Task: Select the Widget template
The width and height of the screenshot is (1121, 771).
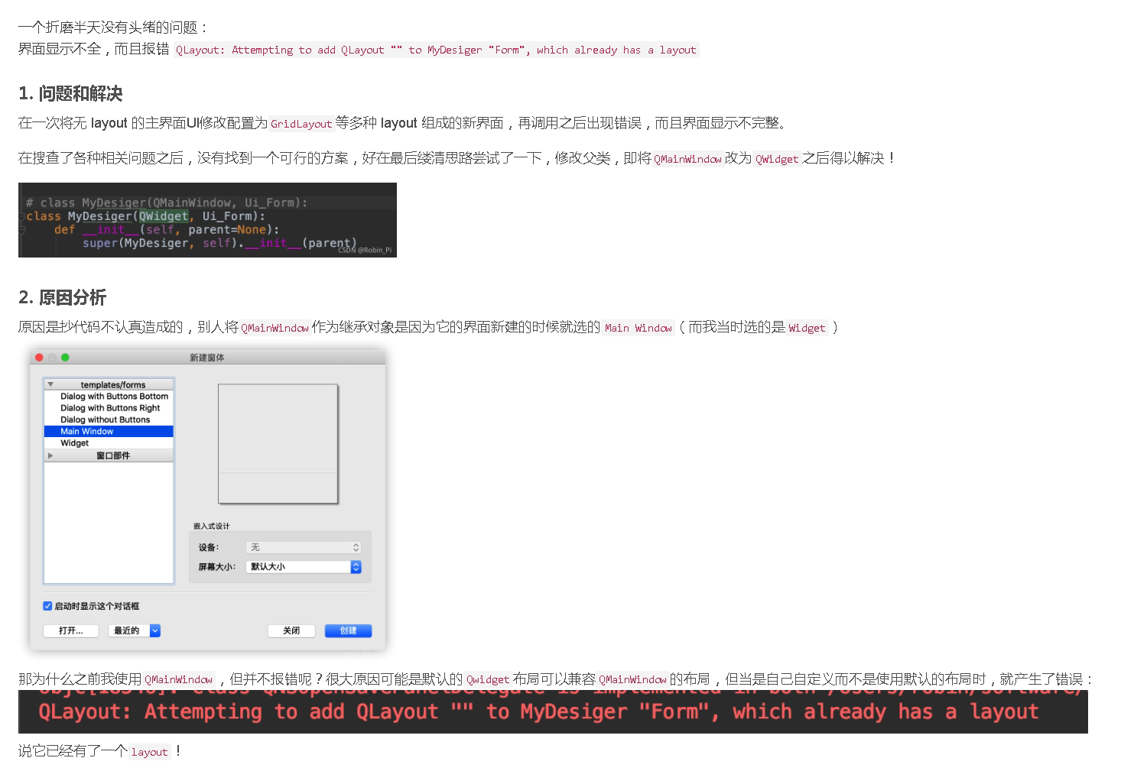Action: point(76,442)
